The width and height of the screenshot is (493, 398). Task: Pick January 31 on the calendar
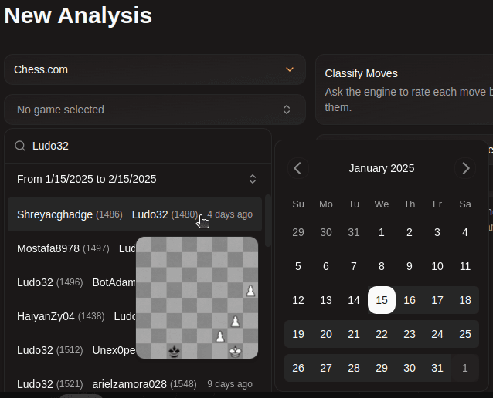(x=437, y=368)
